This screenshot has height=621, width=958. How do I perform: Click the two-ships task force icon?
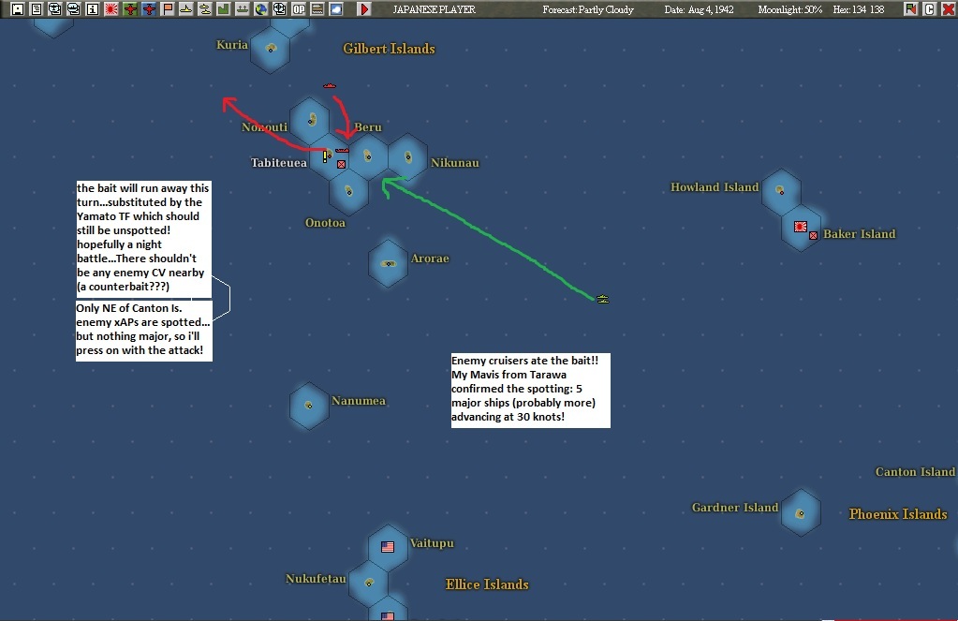[x=205, y=9]
